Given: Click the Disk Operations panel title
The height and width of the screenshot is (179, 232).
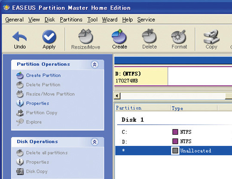Looking at the screenshot, I should click(37, 142).
